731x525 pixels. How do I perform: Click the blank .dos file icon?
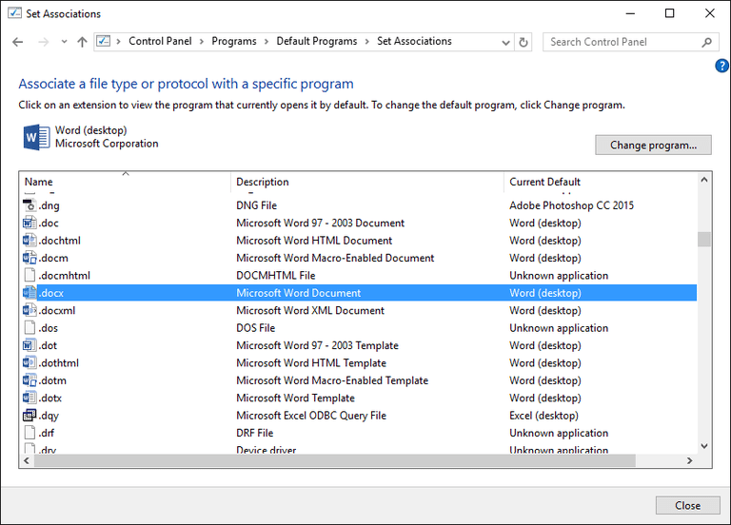(30, 327)
